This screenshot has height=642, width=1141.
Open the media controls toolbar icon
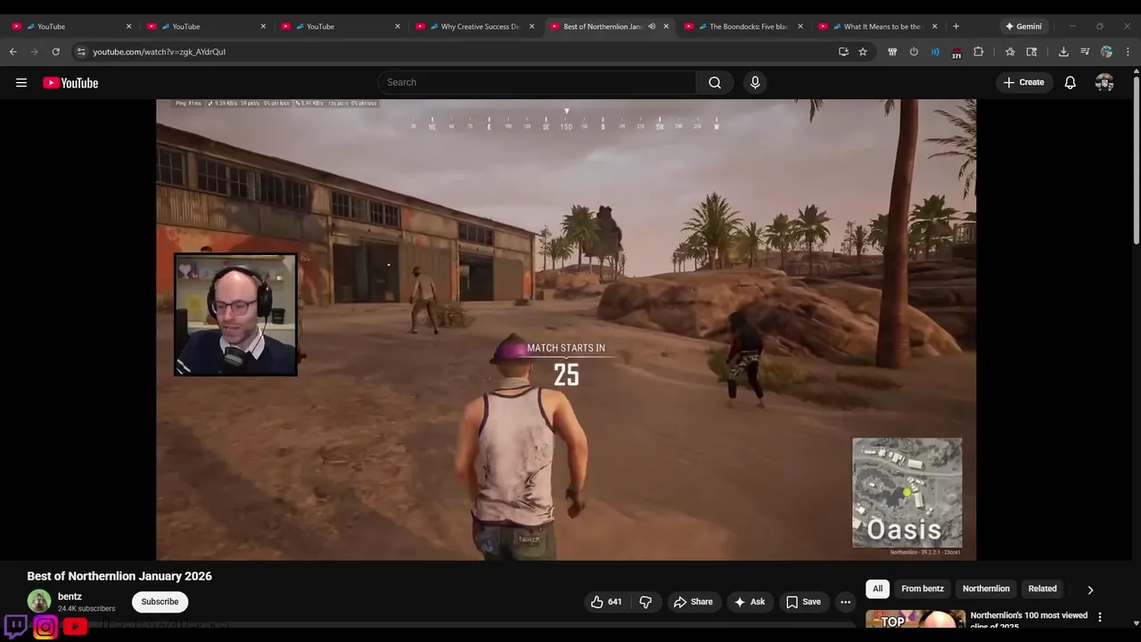coord(1085,52)
